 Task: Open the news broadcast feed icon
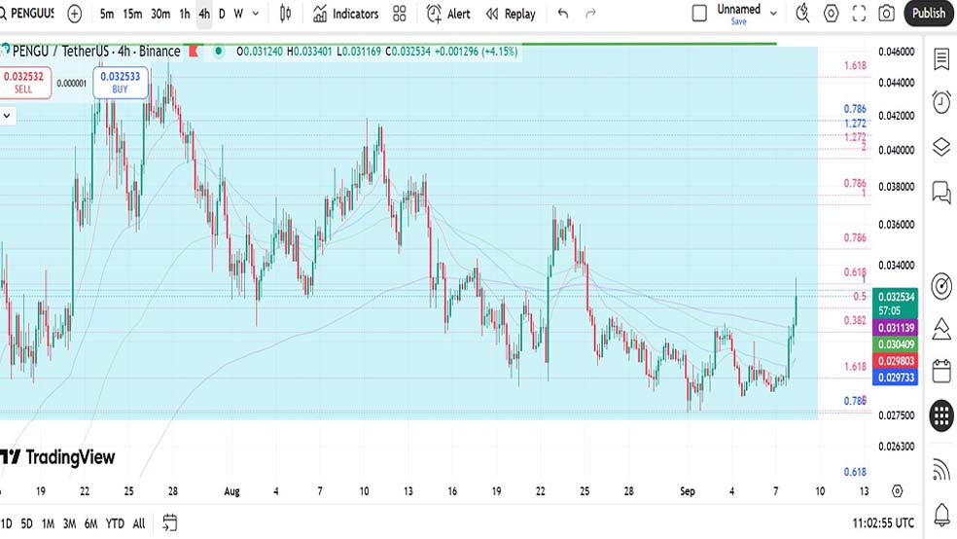941,469
